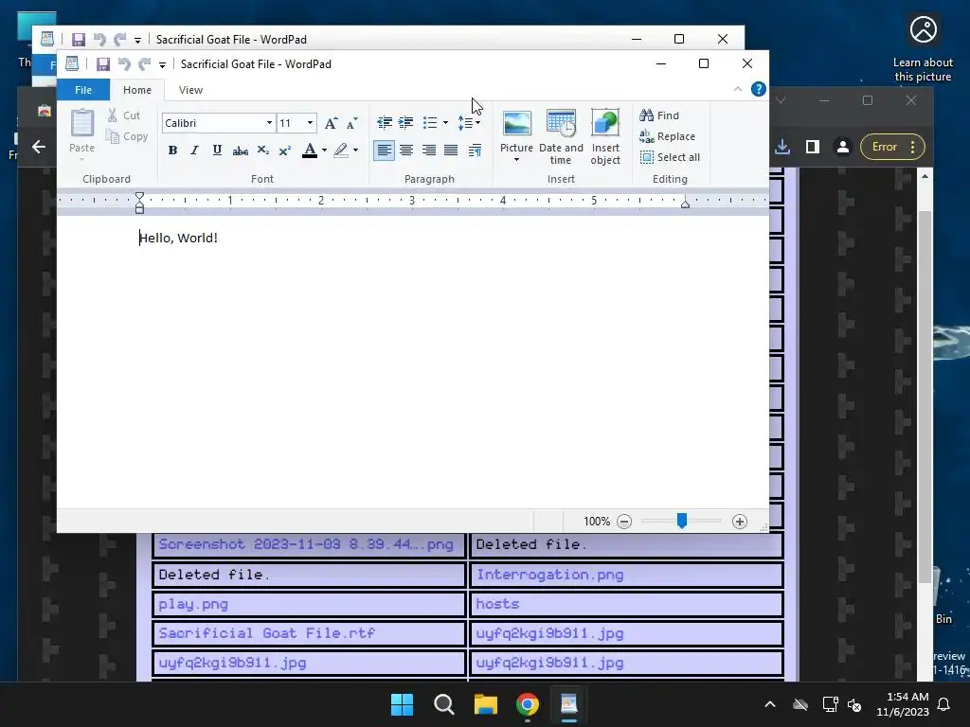This screenshot has height=727, width=970.
Task: Open the font size 11 dropdown
Action: [x=310, y=122]
